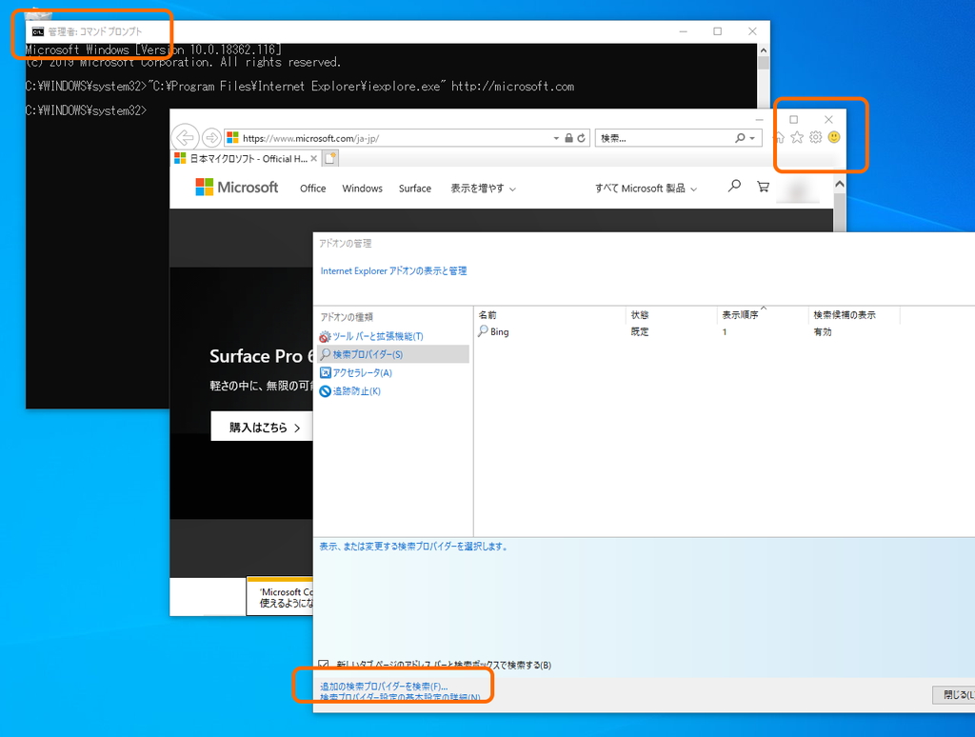Screen dimensions: 975x737
Task: Click the Microsoft logo on the webpage
Action: coord(237,188)
